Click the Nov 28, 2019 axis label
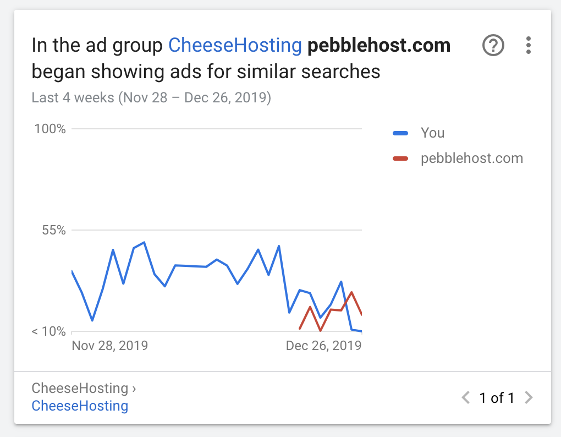The image size is (561, 437). [x=110, y=346]
